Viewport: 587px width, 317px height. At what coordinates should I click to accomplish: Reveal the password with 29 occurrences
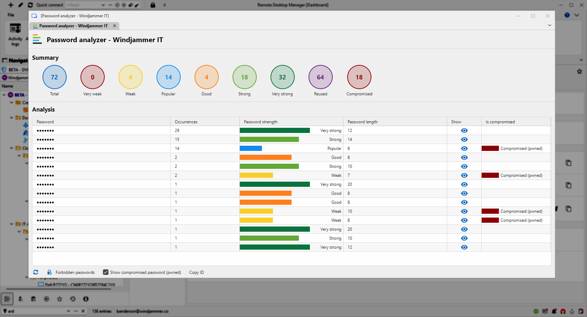tap(464, 131)
